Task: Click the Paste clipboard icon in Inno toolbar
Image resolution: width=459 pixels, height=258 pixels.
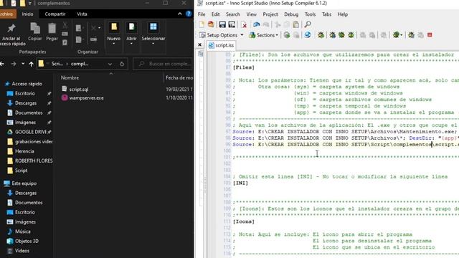Action: (296, 24)
